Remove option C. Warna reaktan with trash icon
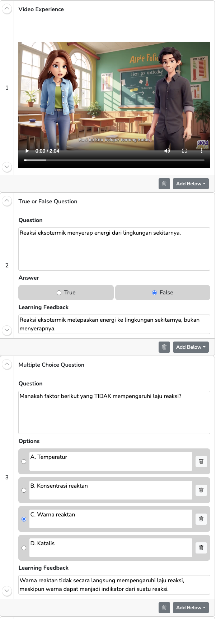The width and height of the screenshot is (216, 619). point(201,519)
